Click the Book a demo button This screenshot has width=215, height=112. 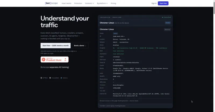pyautogui.click(x=80, y=45)
